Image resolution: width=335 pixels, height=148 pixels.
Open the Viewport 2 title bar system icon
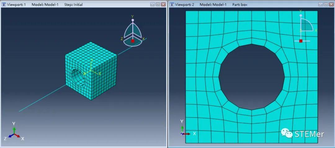tap(172, 4)
